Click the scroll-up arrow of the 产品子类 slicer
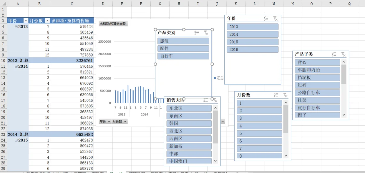The height and width of the screenshot is (173, 365). point(344,62)
